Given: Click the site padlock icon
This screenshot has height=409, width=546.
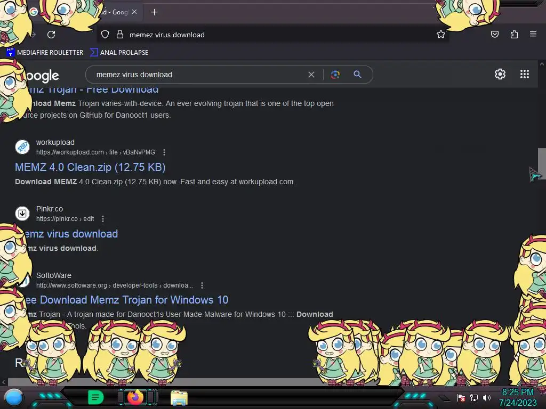Looking at the screenshot, I should [120, 34].
